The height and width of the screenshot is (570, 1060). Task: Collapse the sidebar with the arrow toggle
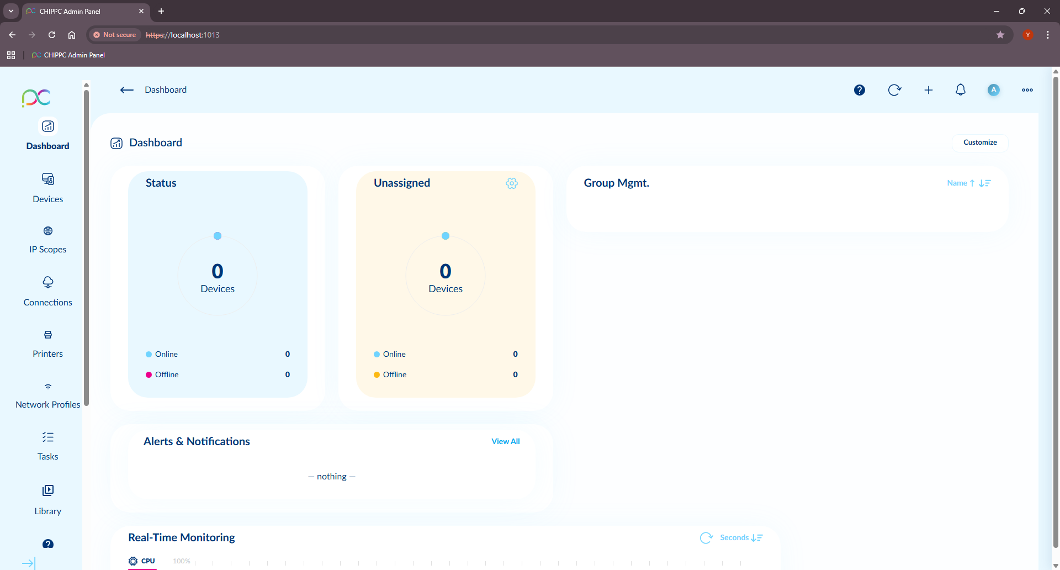tap(28, 562)
